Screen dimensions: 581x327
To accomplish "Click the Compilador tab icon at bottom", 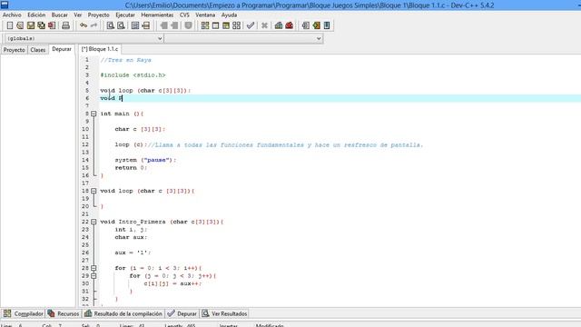I will point(7,313).
